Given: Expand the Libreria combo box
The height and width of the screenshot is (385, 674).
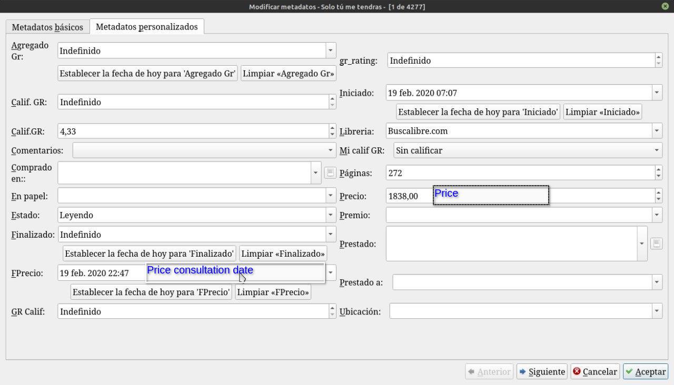Looking at the screenshot, I should 657,131.
